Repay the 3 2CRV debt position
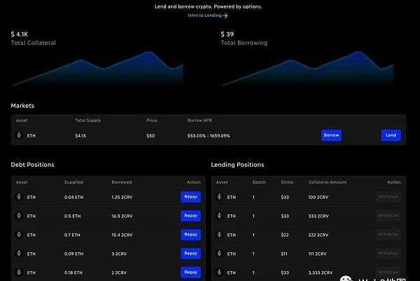This screenshot has width=420, height=281. coord(190,253)
